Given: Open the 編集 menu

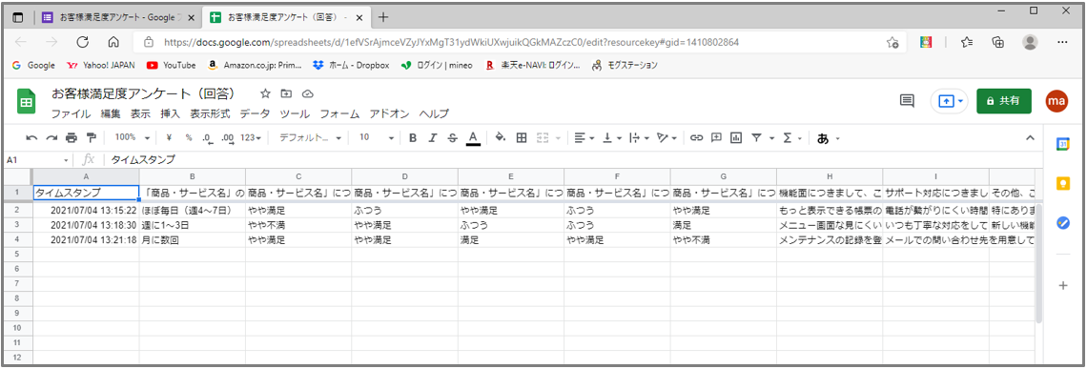Looking at the screenshot, I should (111, 113).
